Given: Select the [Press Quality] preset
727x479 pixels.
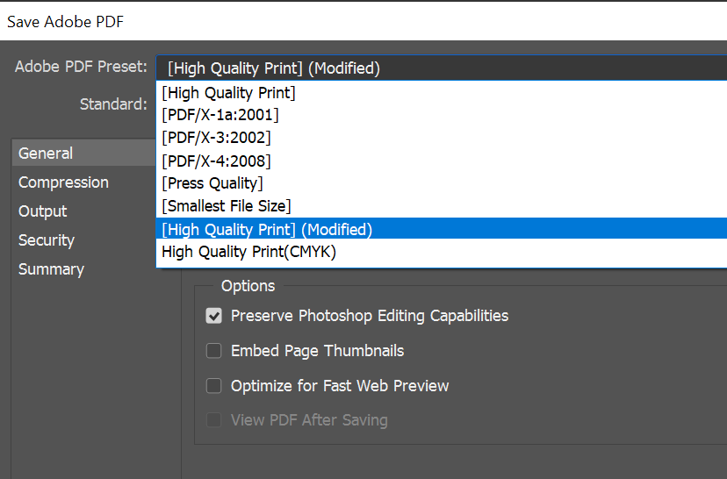Looking at the screenshot, I should coord(442,183).
